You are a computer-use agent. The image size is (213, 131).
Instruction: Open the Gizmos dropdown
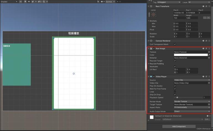[110, 2]
